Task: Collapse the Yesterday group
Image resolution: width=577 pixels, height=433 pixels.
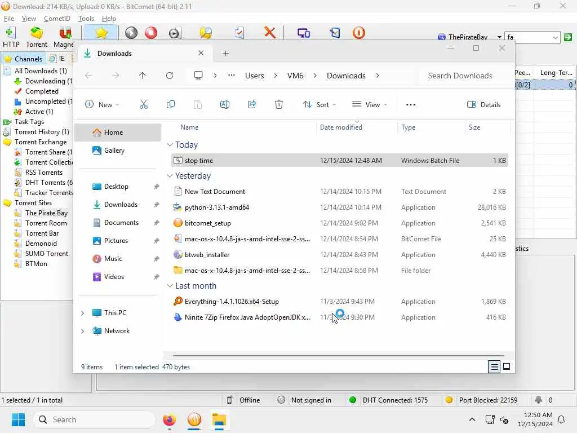Action: click(x=170, y=176)
